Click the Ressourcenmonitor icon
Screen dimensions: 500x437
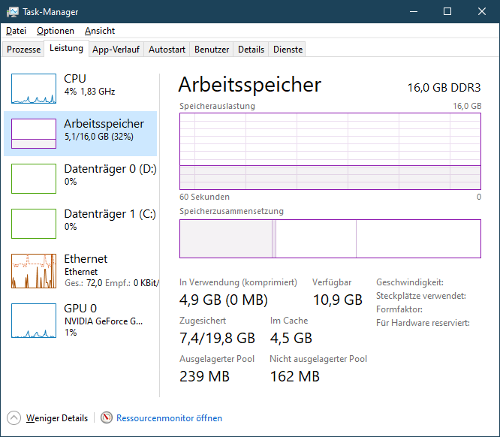click(107, 418)
